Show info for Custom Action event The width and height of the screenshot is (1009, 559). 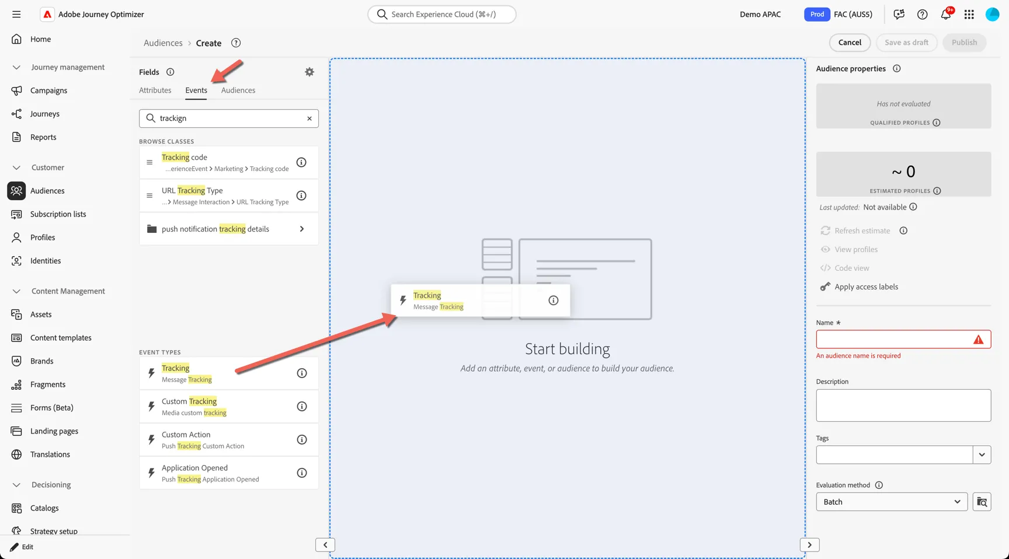302,439
